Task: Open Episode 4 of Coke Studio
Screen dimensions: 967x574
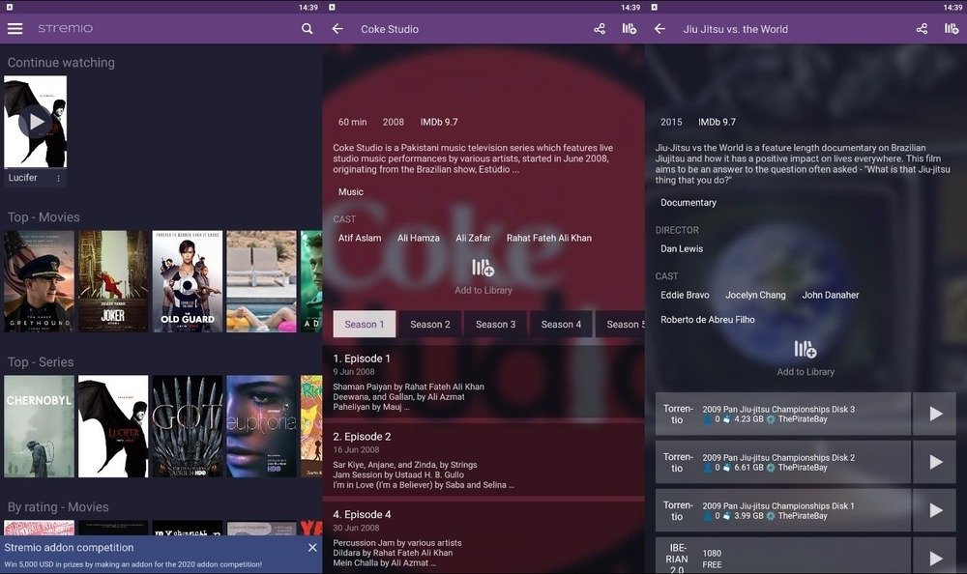Action: point(483,538)
